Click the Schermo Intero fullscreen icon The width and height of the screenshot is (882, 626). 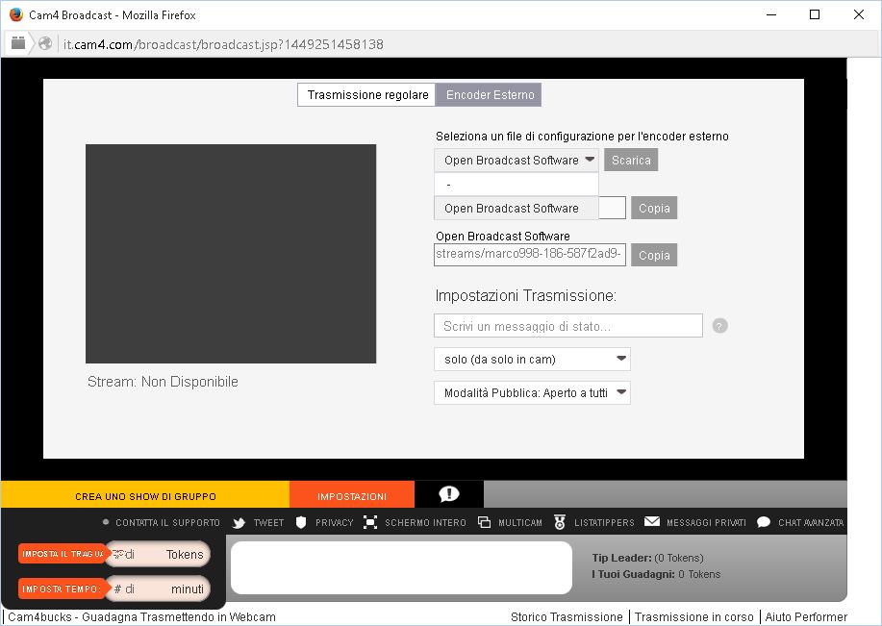click(x=370, y=522)
